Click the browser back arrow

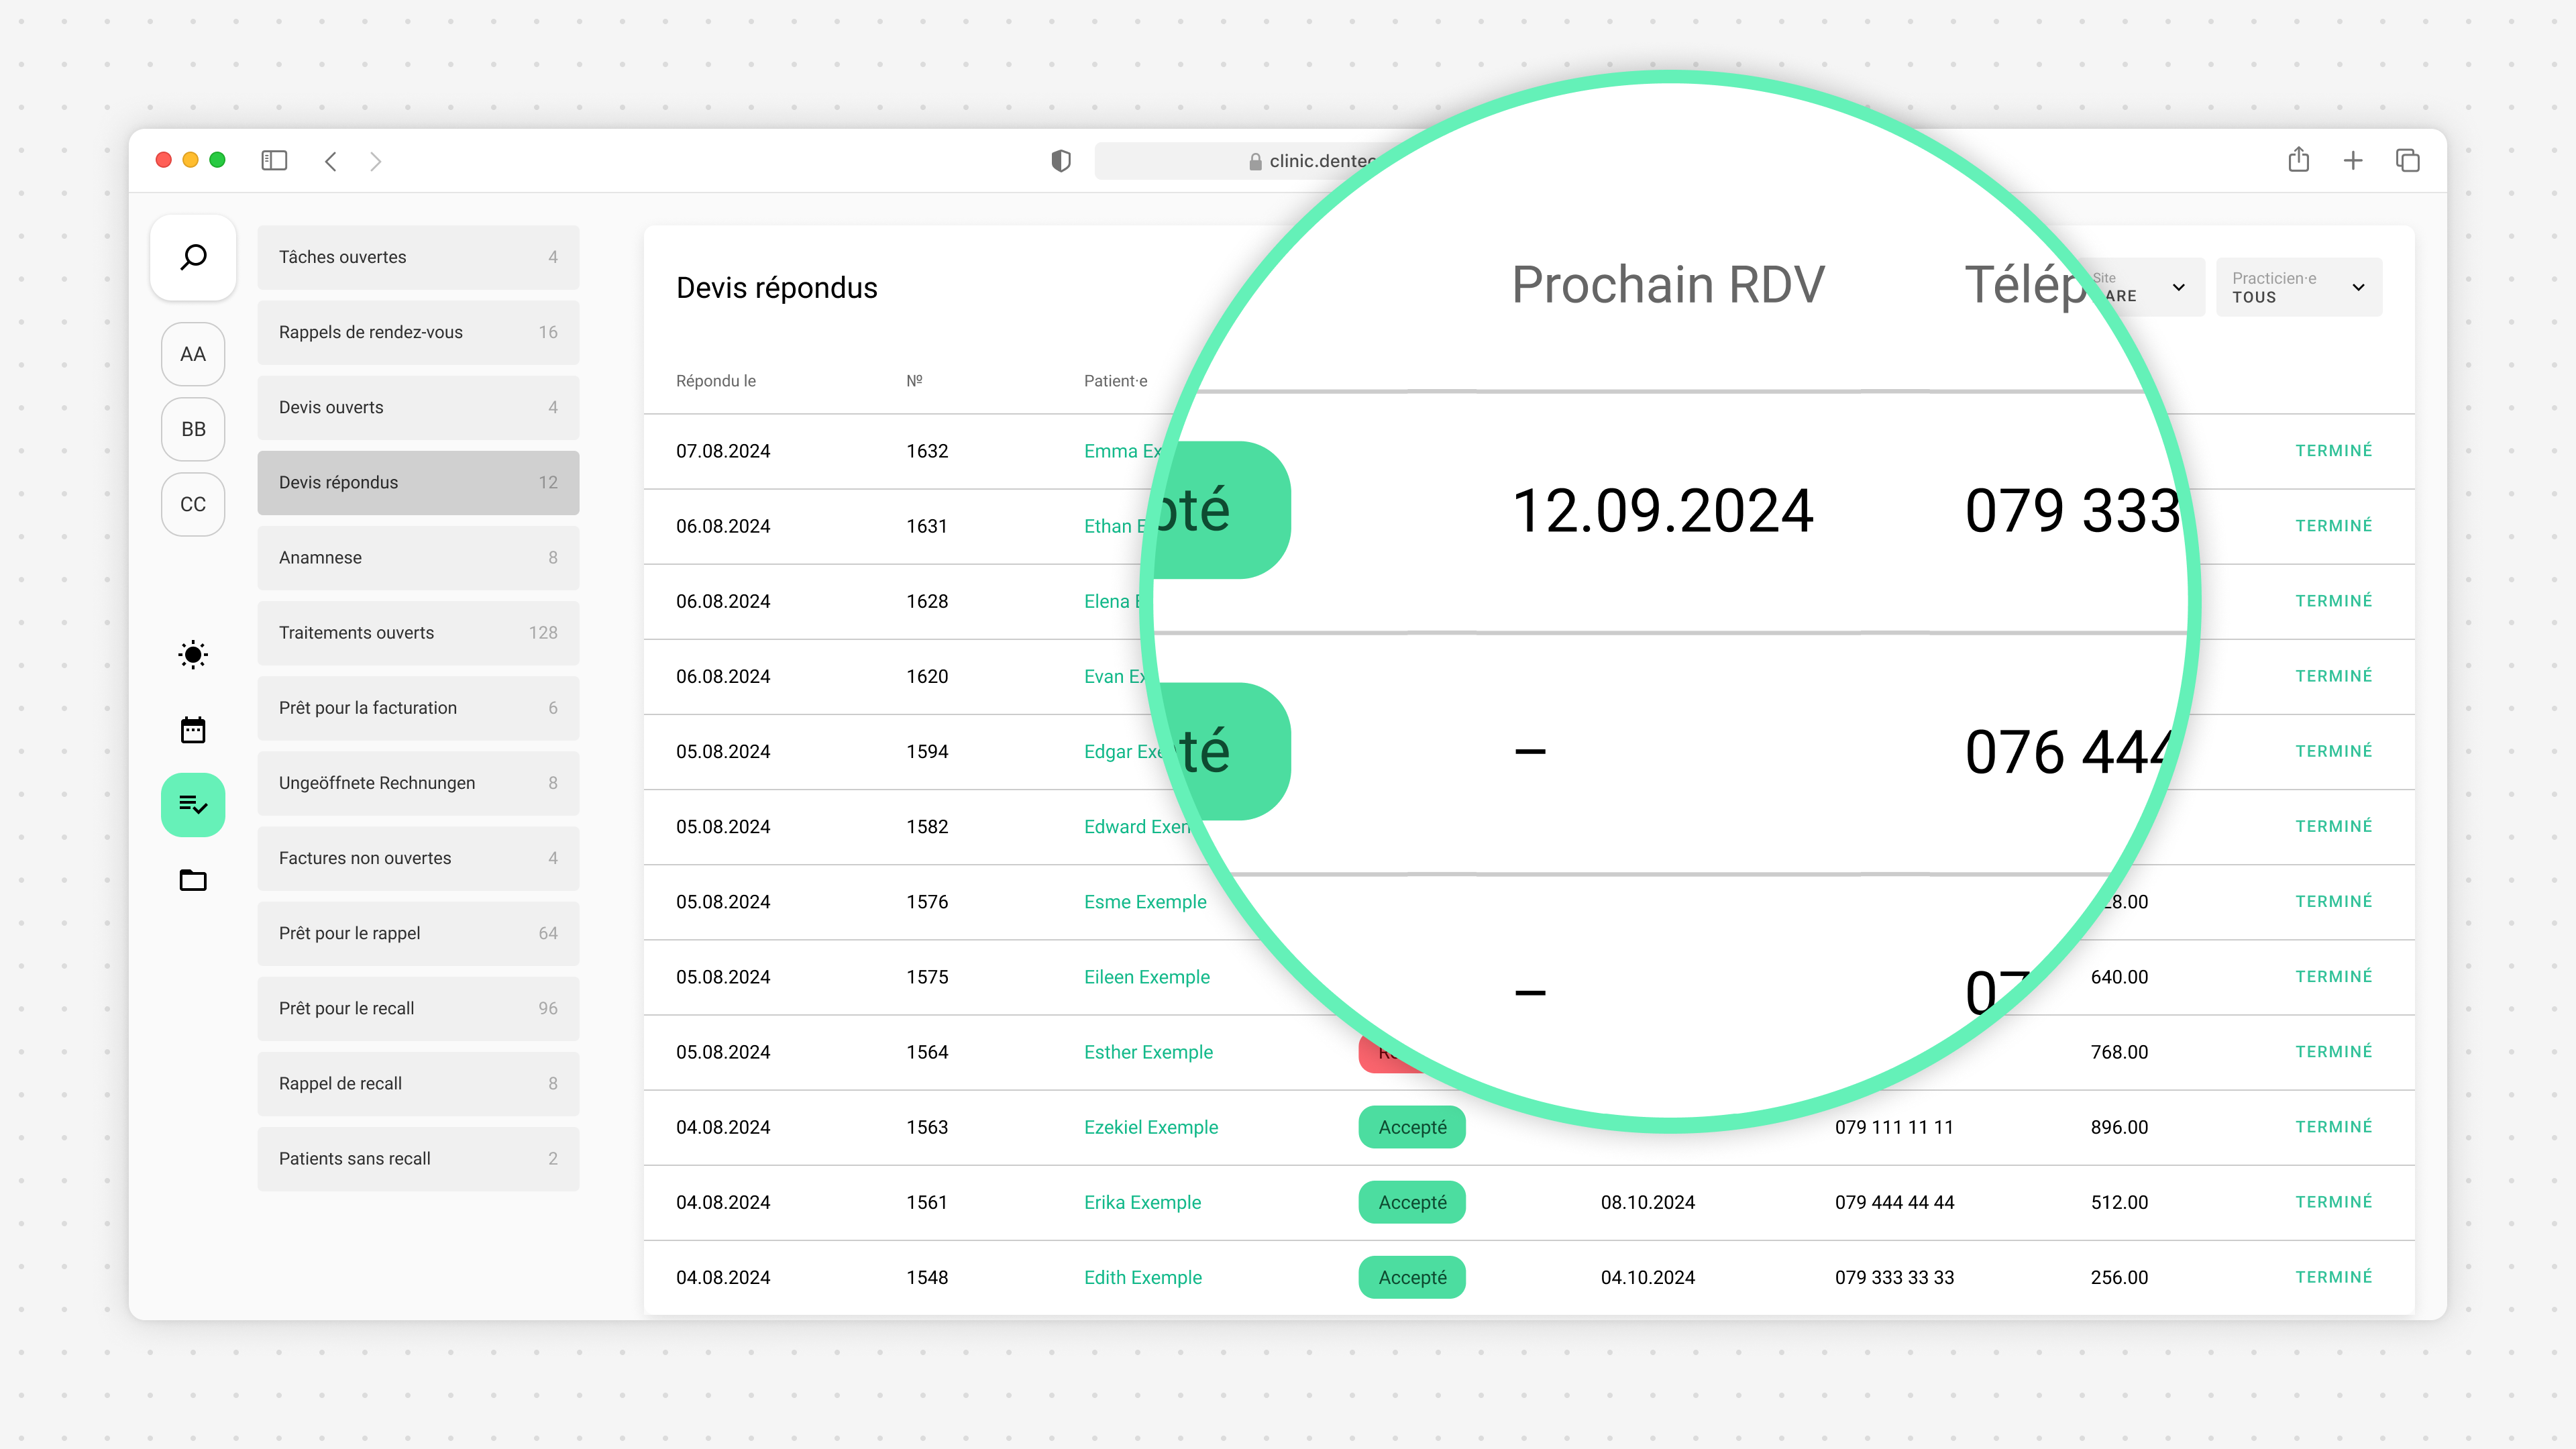coord(331,161)
